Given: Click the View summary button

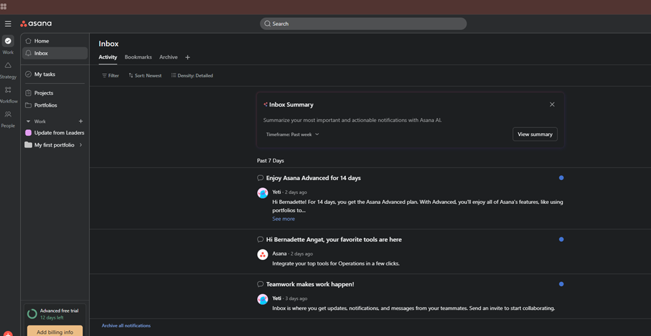Looking at the screenshot, I should [x=535, y=134].
